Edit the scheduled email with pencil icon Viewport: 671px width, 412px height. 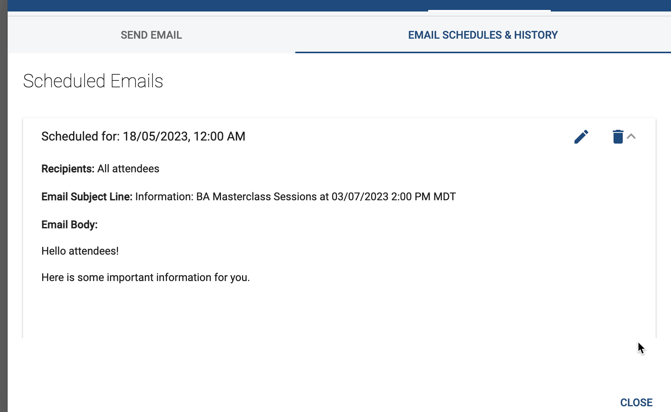[581, 137]
